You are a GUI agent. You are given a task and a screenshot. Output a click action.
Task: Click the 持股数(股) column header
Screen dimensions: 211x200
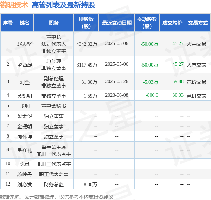pos(86,23)
